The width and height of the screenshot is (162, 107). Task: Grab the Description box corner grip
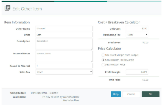(92, 49)
